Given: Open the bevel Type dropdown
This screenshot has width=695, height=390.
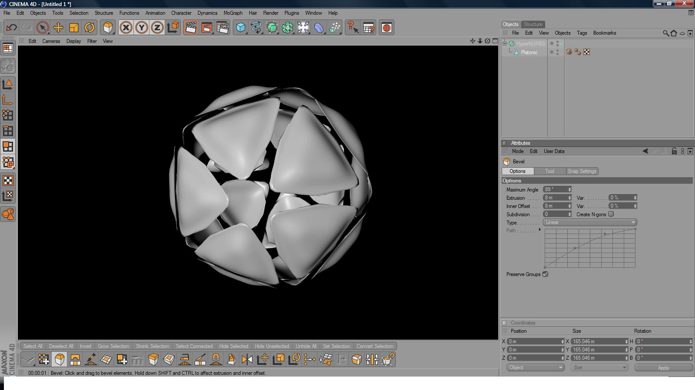Looking at the screenshot, I should [589, 222].
